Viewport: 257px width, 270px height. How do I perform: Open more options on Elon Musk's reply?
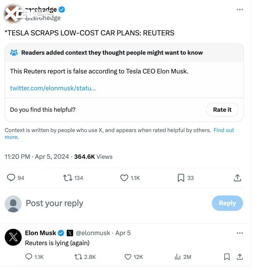pyautogui.click(x=240, y=233)
